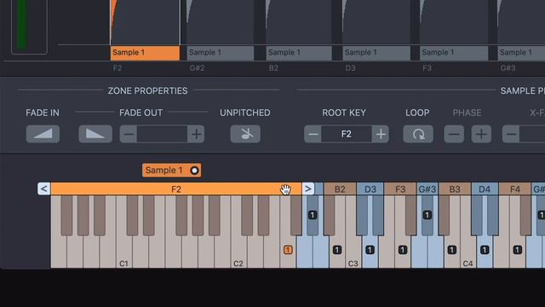Select the orange F2 zone bar
This screenshot has width=545, height=307.
pyautogui.click(x=176, y=189)
